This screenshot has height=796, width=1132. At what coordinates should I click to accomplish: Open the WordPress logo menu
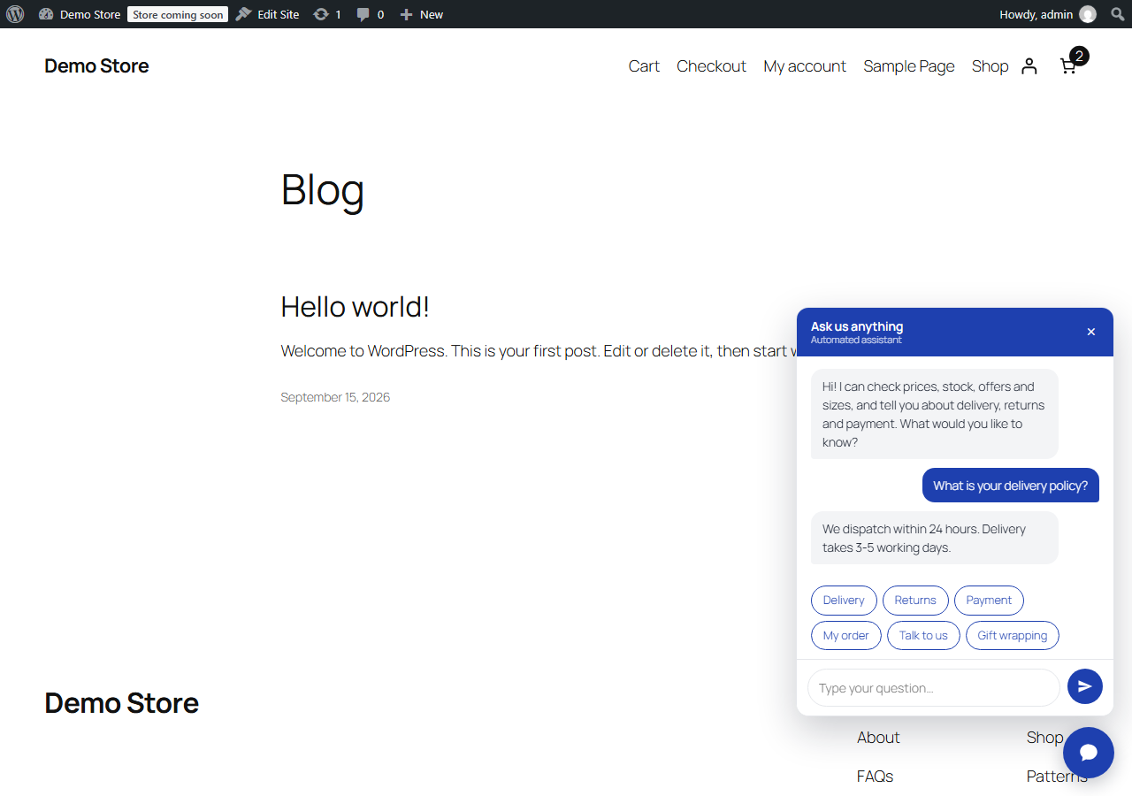[15, 14]
